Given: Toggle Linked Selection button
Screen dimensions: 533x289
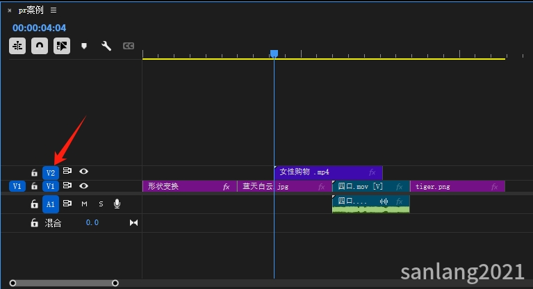Looking at the screenshot, I should 62,46.
